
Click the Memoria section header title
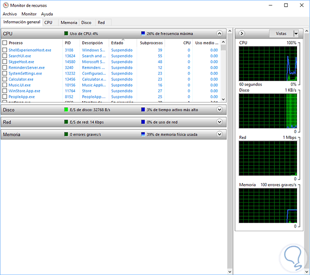(x=11, y=135)
